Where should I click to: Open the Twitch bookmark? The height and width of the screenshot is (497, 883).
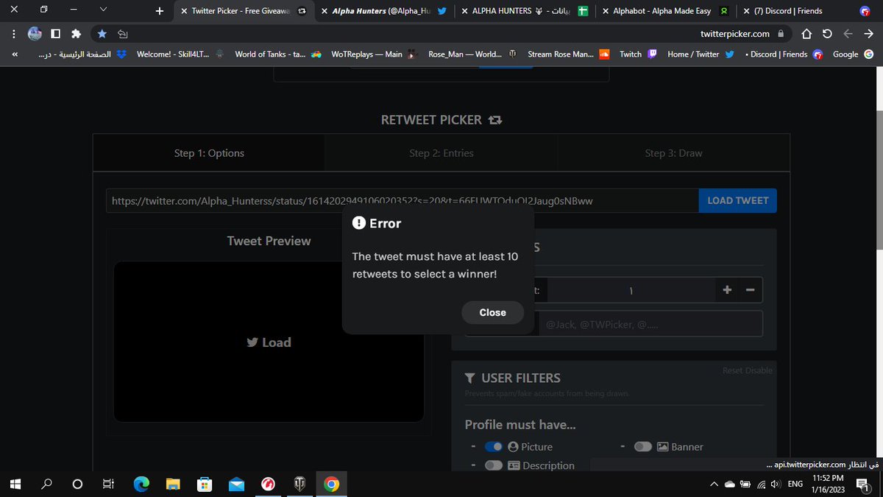(638, 54)
